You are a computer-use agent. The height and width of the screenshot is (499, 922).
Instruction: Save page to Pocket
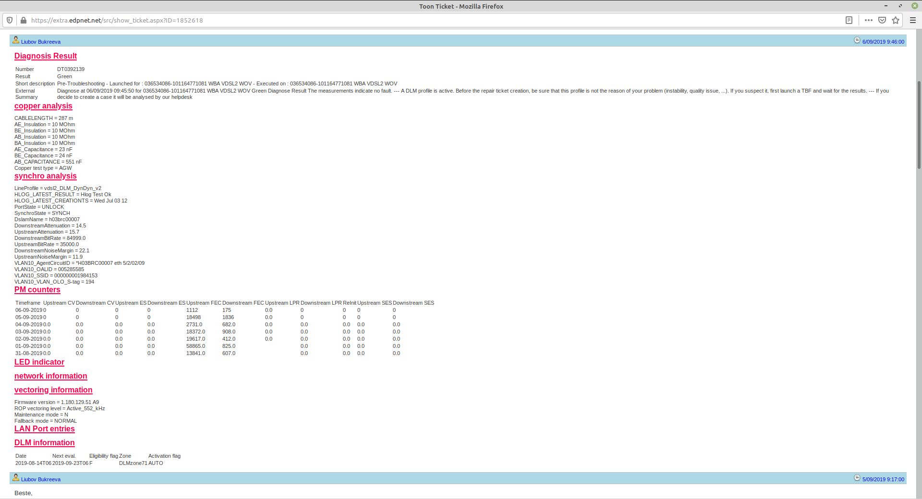point(882,20)
